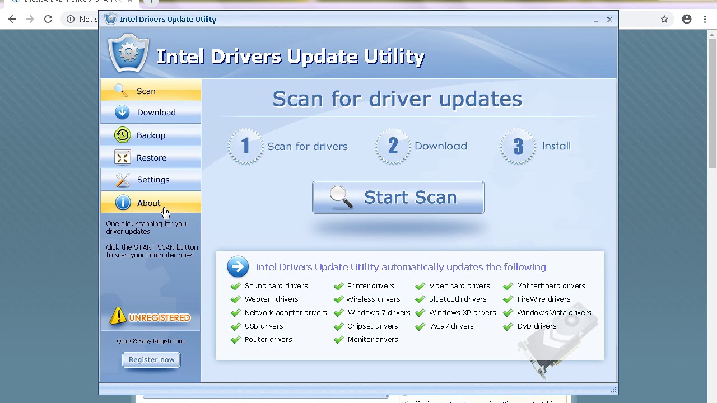The height and width of the screenshot is (403, 717).
Task: Click the 'Windows 7 drivers' text
Action: click(x=379, y=313)
